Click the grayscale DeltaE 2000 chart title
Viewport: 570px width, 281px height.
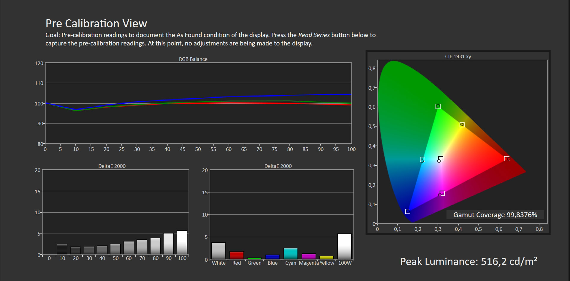[112, 166]
